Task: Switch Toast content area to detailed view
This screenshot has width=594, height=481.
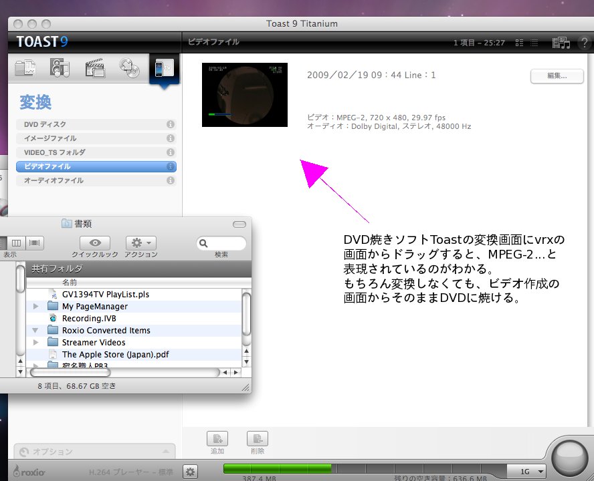Action: [519, 43]
